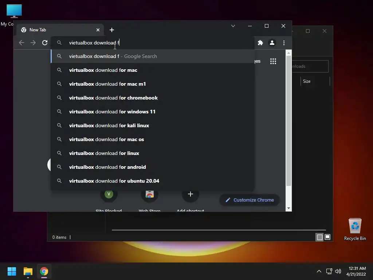Select suggestion 'virtualbox download for ubuntu 20.04'

click(153, 181)
